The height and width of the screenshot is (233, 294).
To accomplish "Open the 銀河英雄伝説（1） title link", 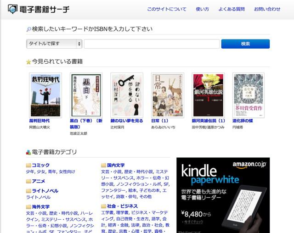I will 209,121.
